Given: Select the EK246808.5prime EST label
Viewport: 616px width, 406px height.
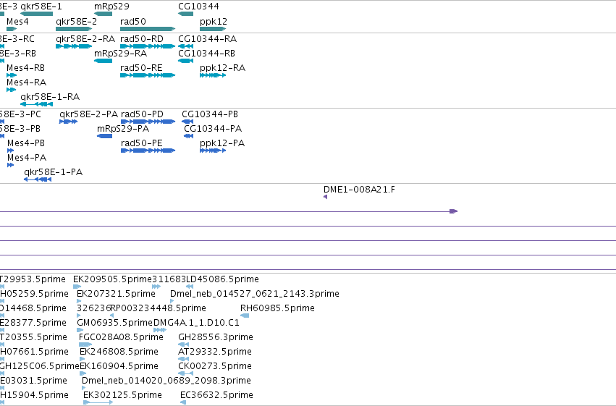Looking at the screenshot, I should click(119, 352).
